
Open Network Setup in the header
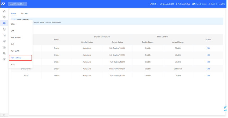pos(183,4)
